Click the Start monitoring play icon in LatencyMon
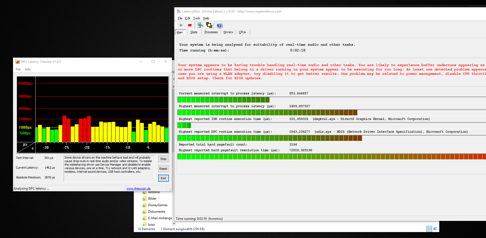Viewport: 486px width, 238px height. point(181,25)
